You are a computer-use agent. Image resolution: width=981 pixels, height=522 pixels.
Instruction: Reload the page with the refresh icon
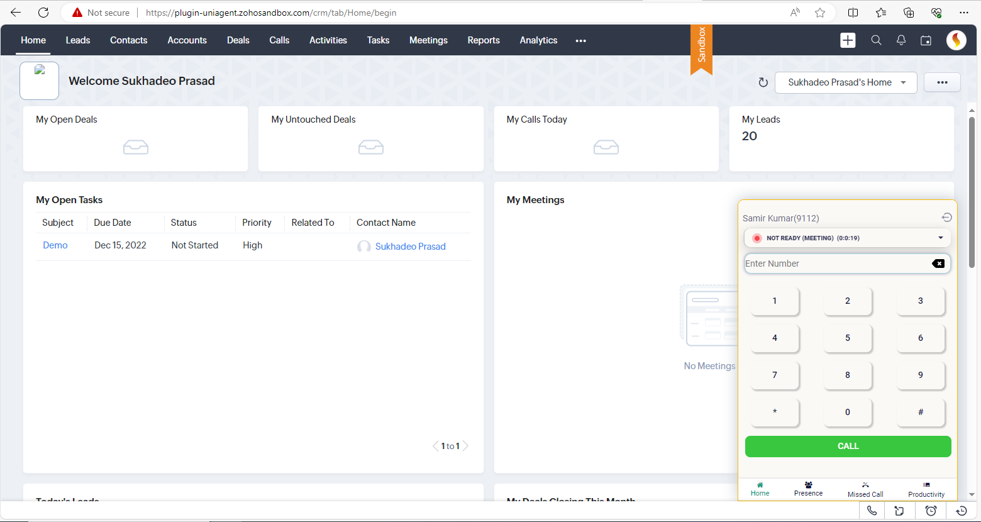(x=43, y=13)
